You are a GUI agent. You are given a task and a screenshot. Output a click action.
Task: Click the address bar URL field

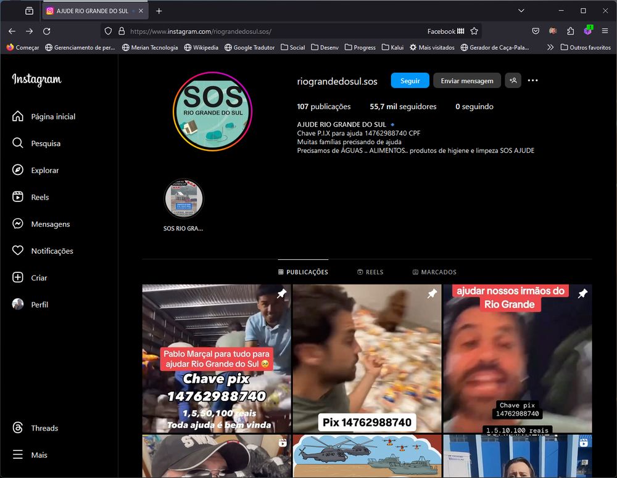pos(275,31)
